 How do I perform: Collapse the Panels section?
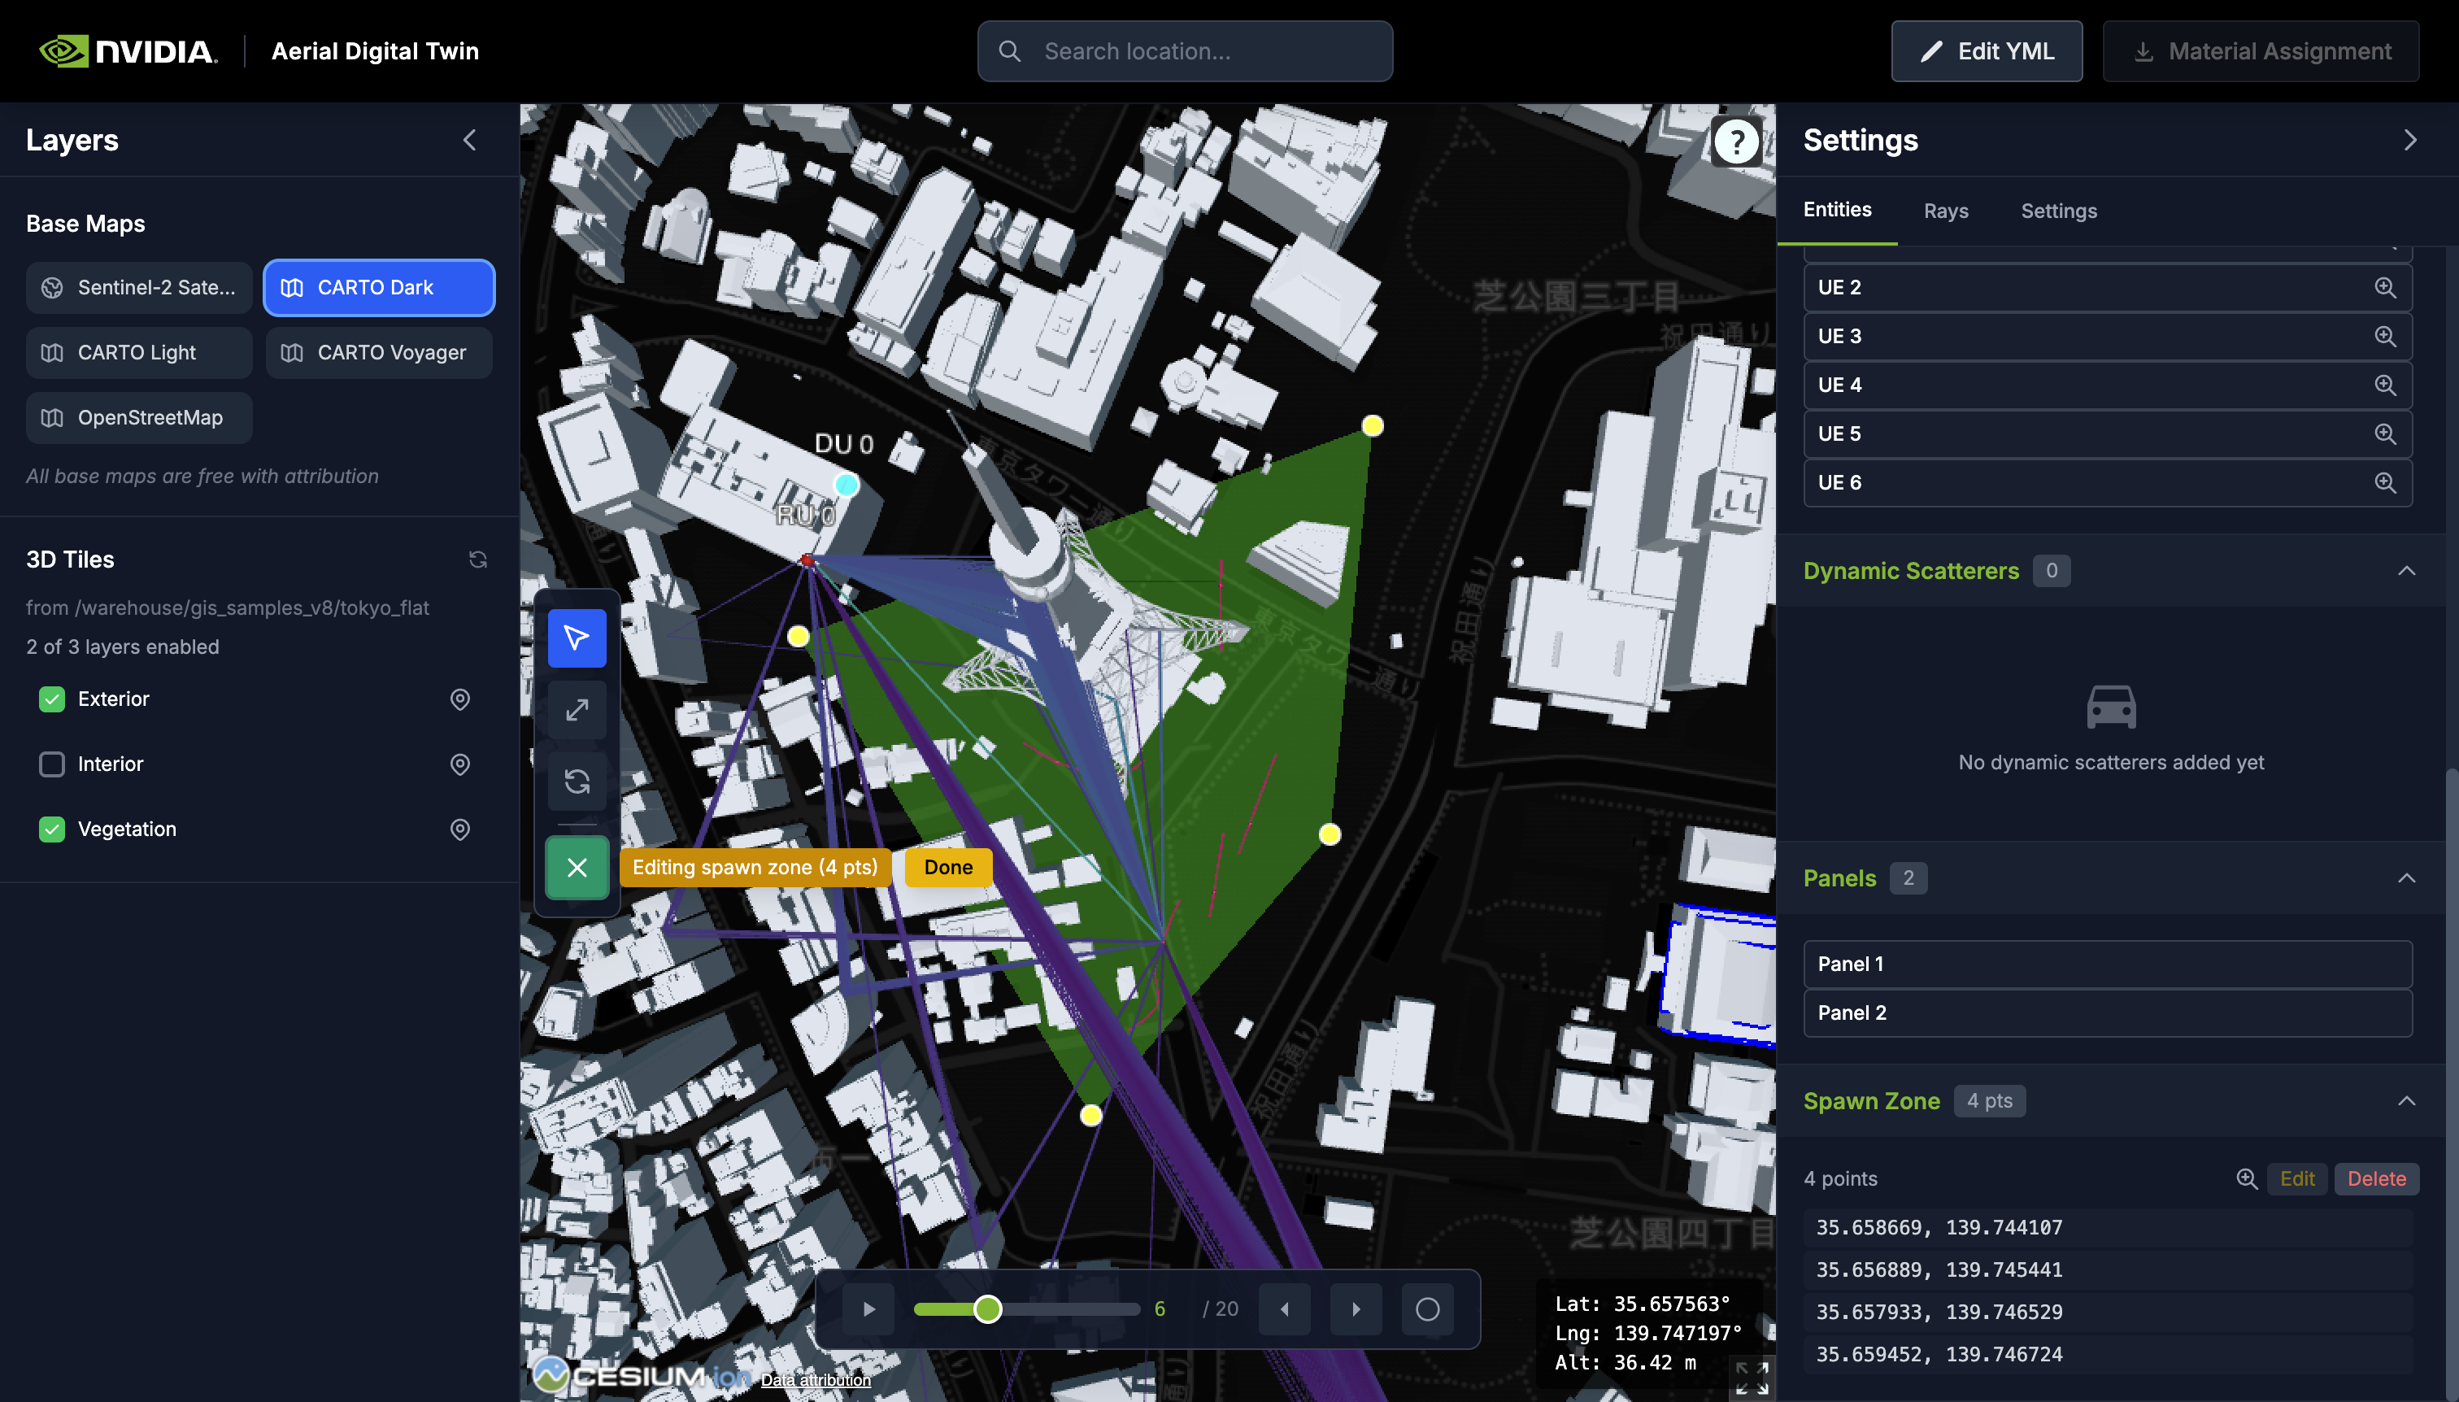(x=2406, y=878)
